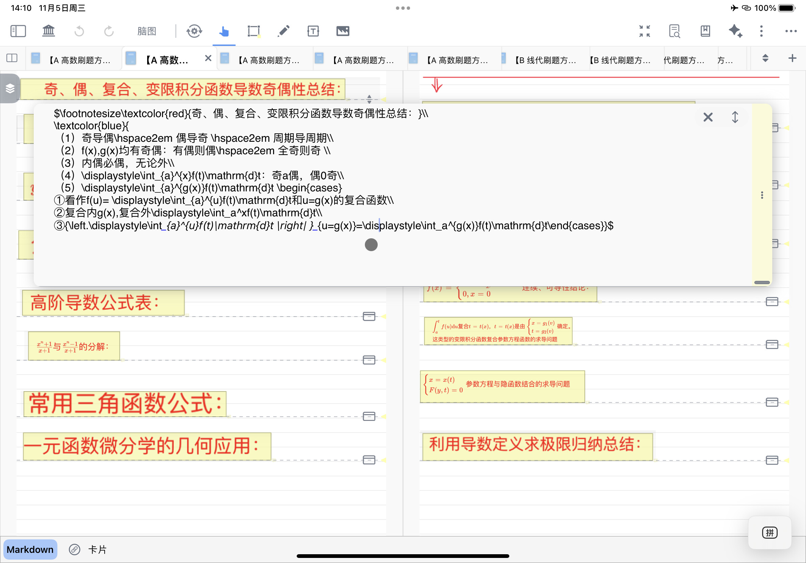Click the redo arrow
Image resolution: width=806 pixels, height=563 pixels.
pyautogui.click(x=109, y=31)
